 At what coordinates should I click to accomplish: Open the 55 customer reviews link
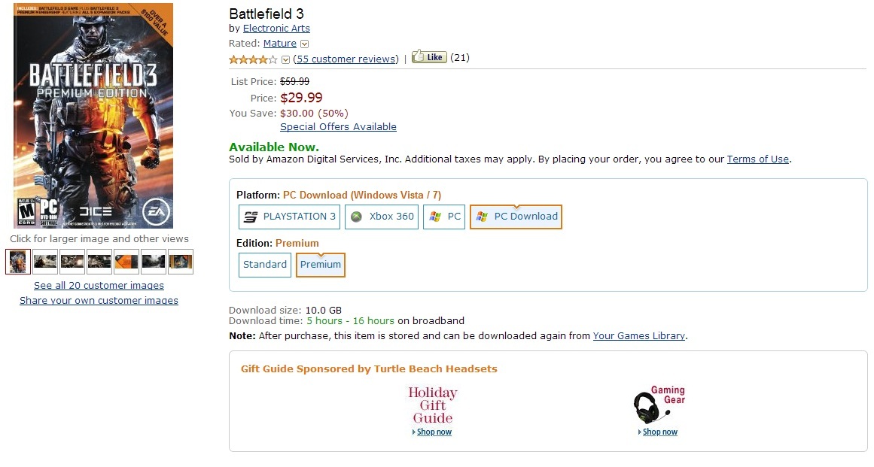(346, 59)
